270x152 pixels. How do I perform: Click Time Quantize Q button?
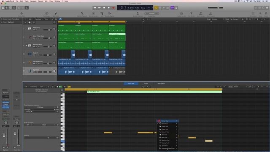58,107
